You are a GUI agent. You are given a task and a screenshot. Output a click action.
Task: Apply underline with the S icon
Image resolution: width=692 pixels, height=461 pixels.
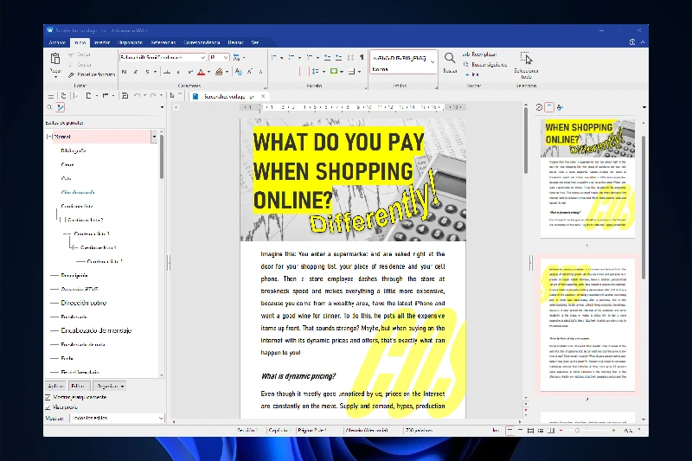[147, 72]
